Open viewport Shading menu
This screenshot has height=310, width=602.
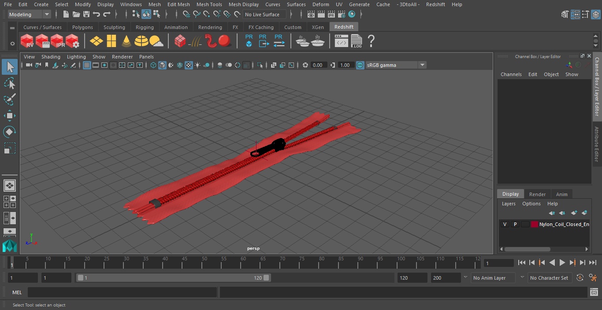click(51, 57)
